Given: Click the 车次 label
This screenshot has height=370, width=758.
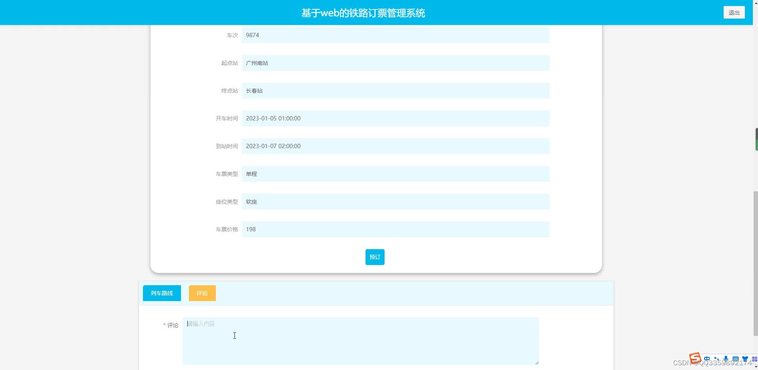Looking at the screenshot, I should tap(232, 35).
